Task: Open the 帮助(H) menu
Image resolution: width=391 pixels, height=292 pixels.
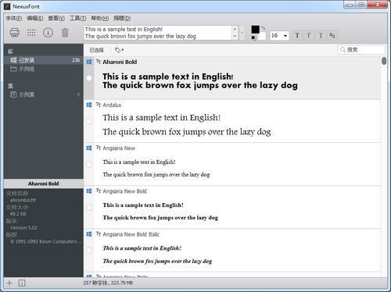Action: point(99,18)
